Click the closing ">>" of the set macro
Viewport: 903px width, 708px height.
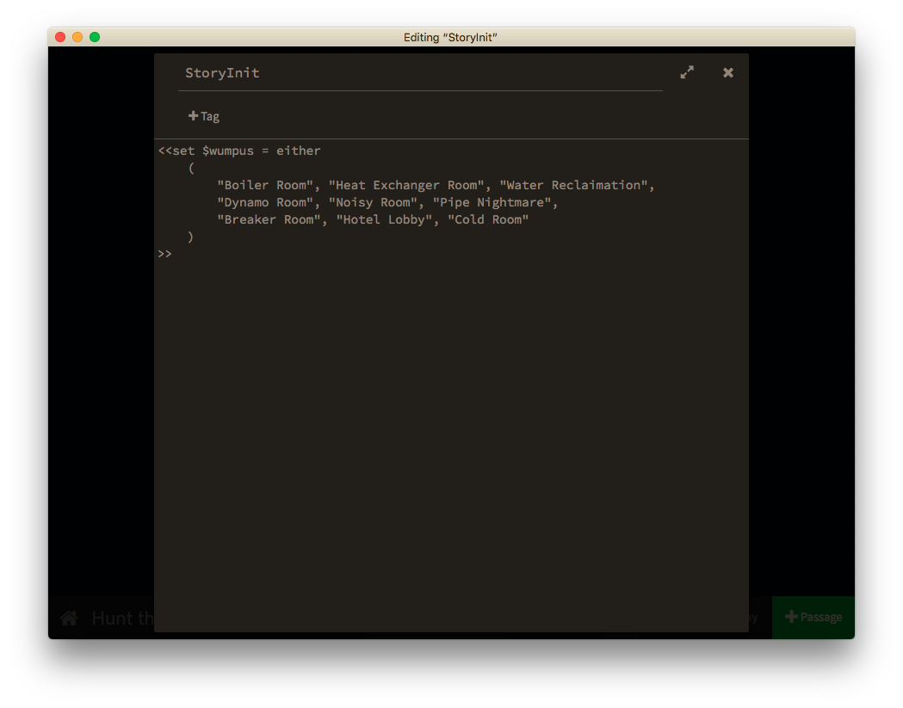coord(164,254)
